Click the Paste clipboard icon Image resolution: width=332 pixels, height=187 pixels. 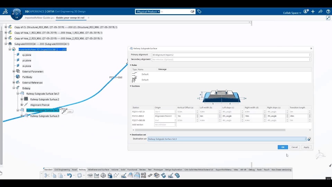[61, 175]
